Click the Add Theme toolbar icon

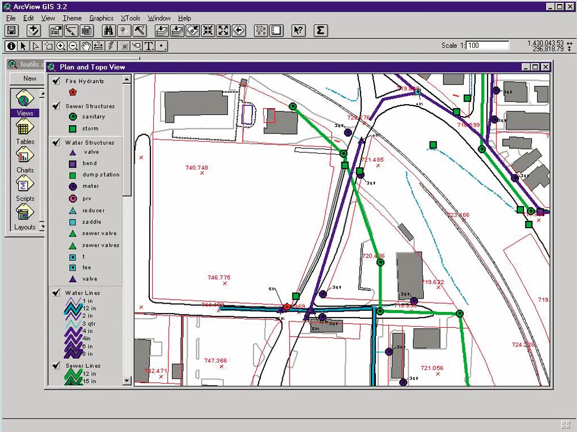point(34,31)
